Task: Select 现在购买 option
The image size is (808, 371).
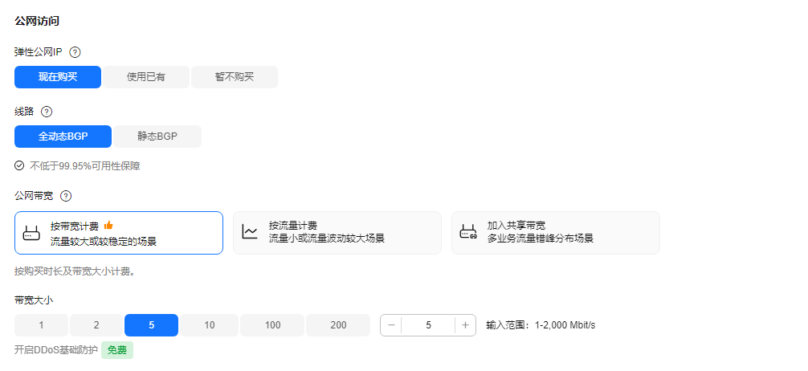Action: coord(58,77)
